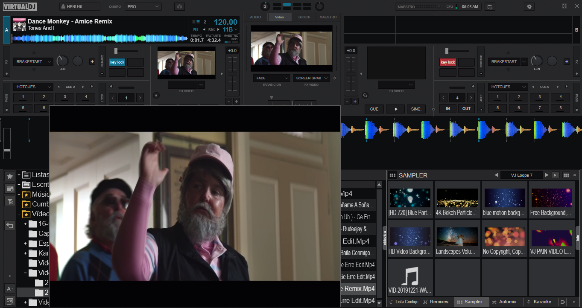Toggle sampler grid view icon at right
582x308 pixels.
[x=567, y=175]
